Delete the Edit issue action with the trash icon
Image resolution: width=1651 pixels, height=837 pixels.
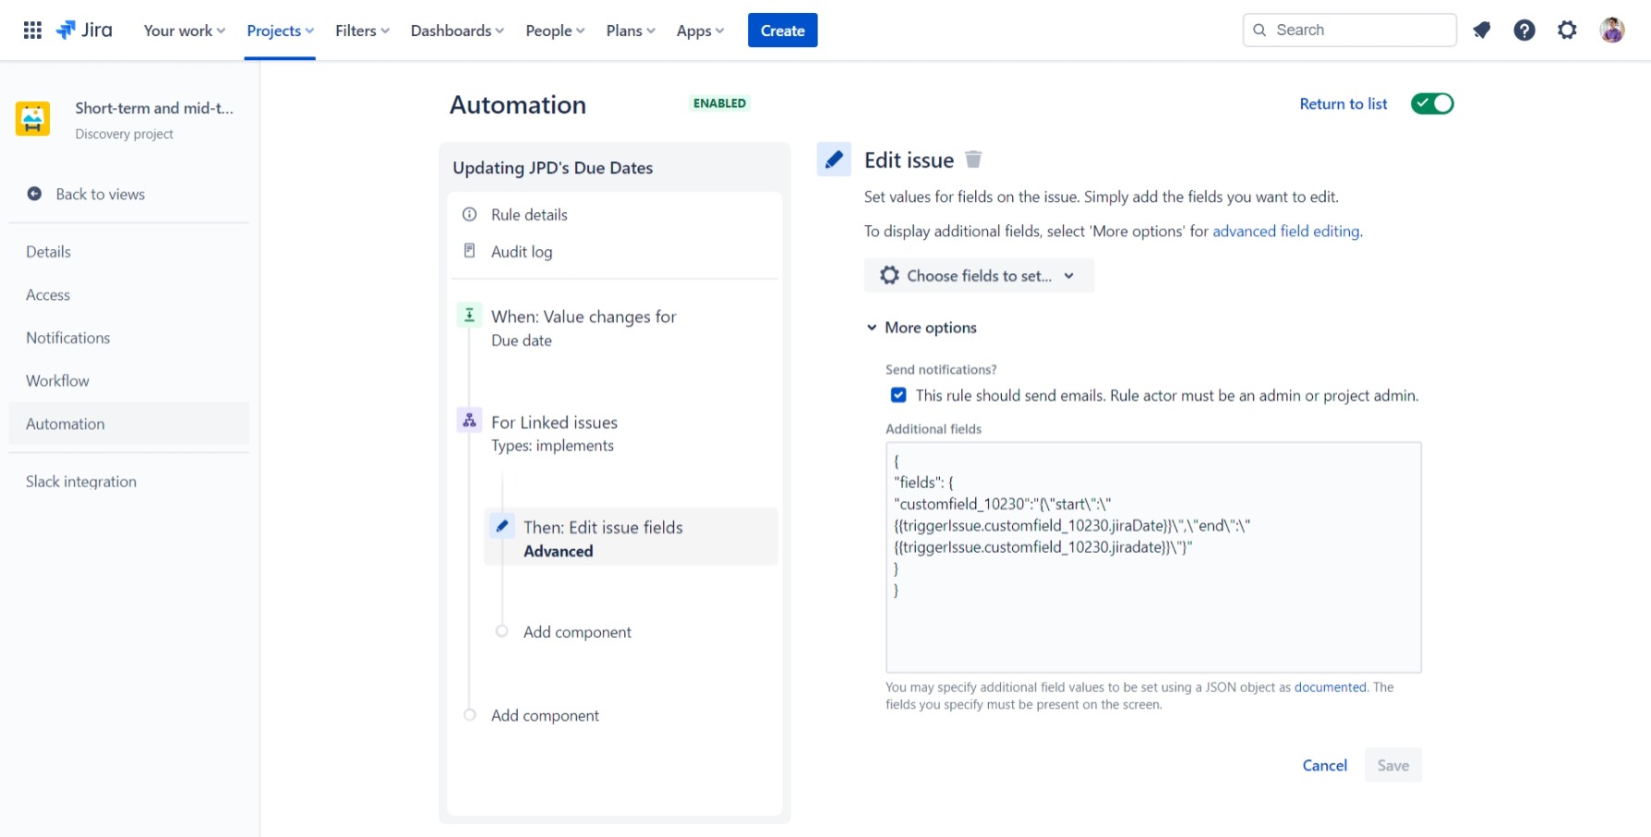973,159
